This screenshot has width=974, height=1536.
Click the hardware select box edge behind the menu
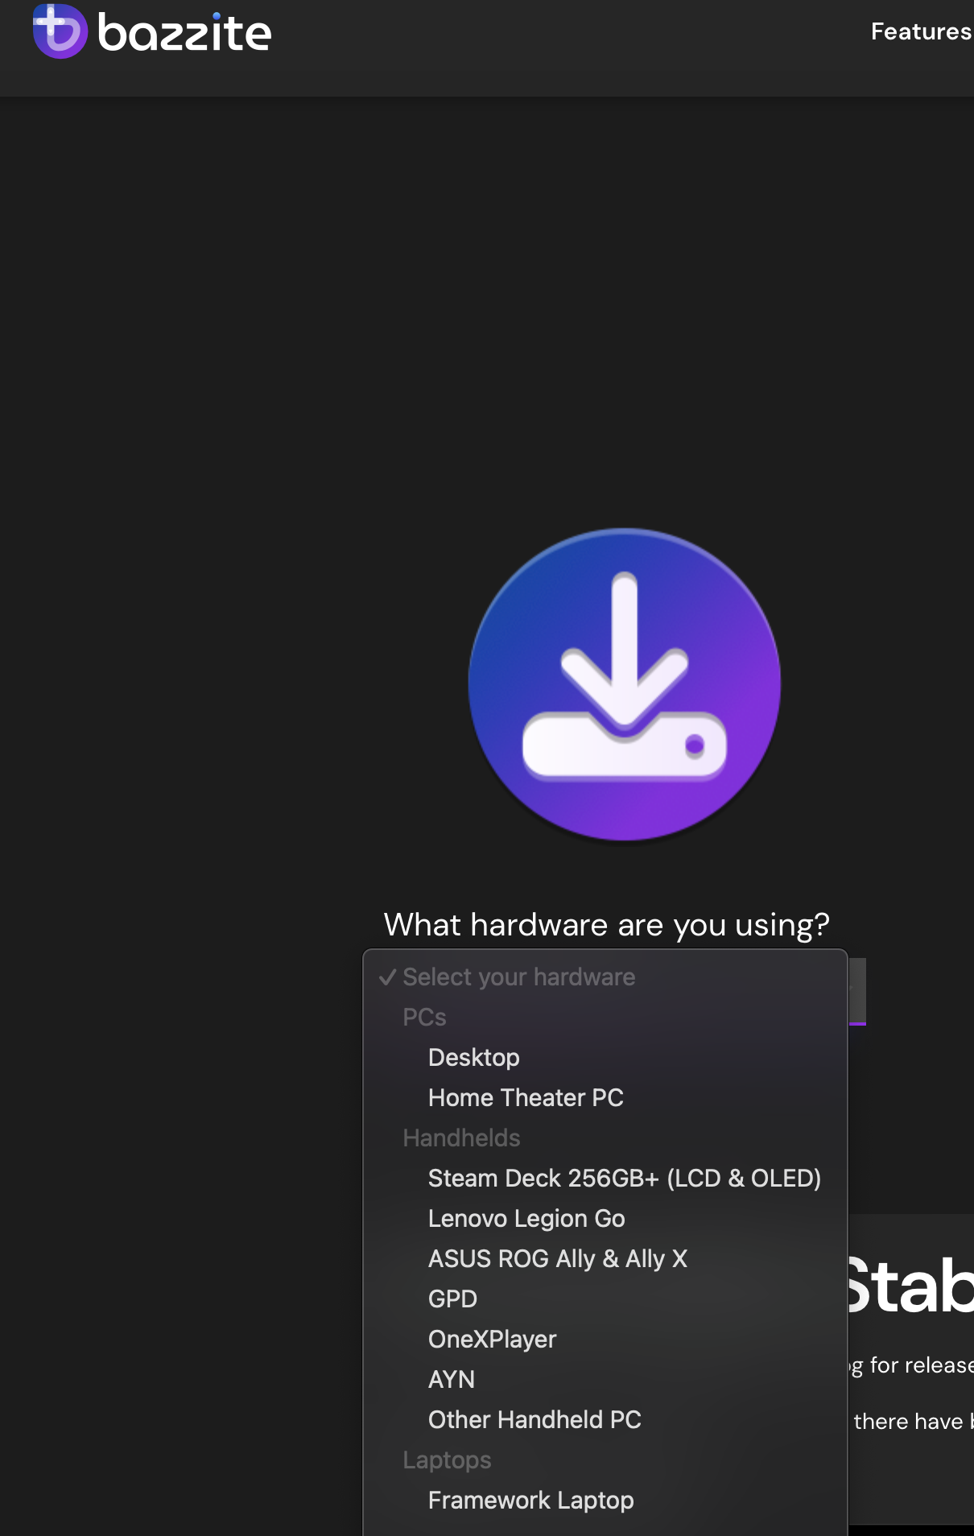click(x=857, y=992)
